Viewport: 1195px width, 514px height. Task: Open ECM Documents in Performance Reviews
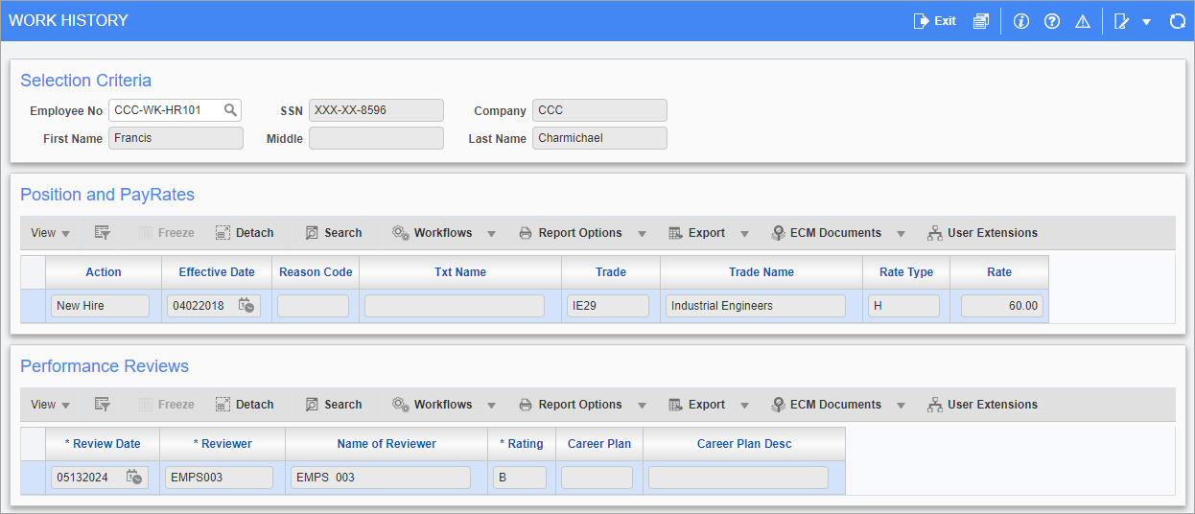pos(826,405)
